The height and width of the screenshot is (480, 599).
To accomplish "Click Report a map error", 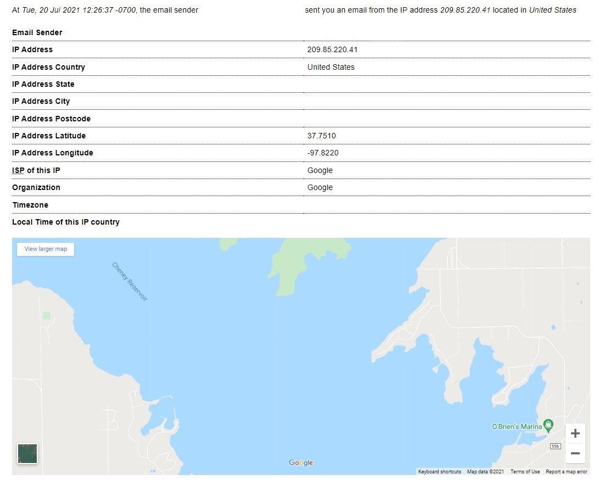I will click(x=566, y=472).
